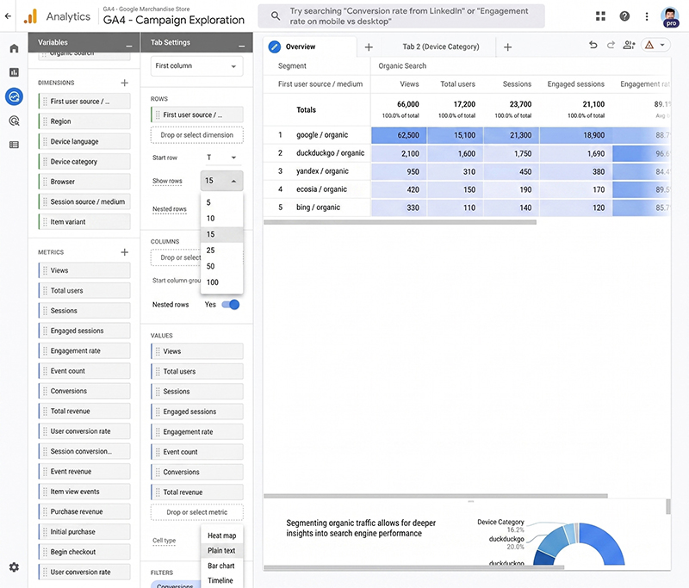
Task: Click the Help question mark icon
Action: click(624, 16)
